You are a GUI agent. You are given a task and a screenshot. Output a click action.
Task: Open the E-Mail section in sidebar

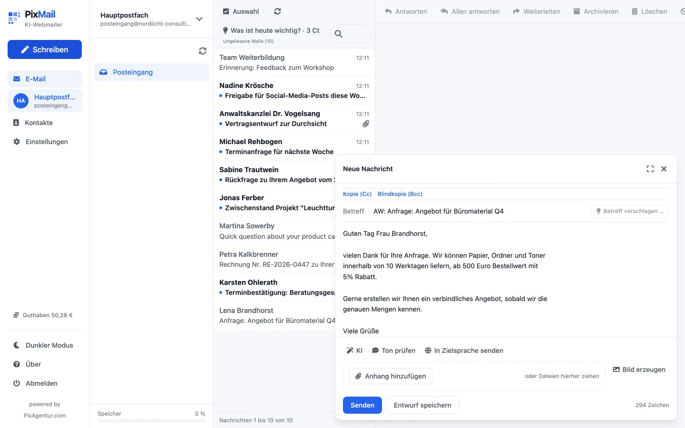[x=45, y=79]
